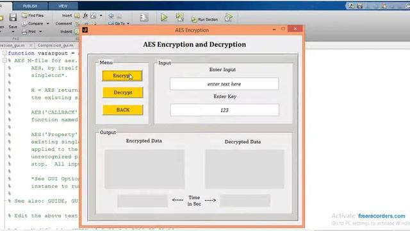Image resolution: width=410 pixels, height=231 pixels.
Task: Click the Encrypt button in Menu panel
Action: [122, 76]
